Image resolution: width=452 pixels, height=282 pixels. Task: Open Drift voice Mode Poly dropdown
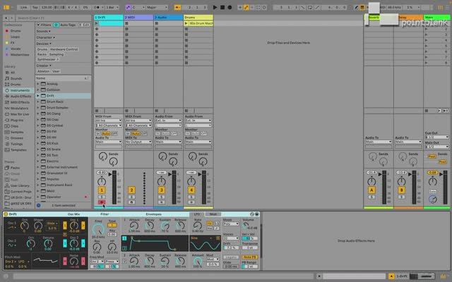[x=231, y=224]
